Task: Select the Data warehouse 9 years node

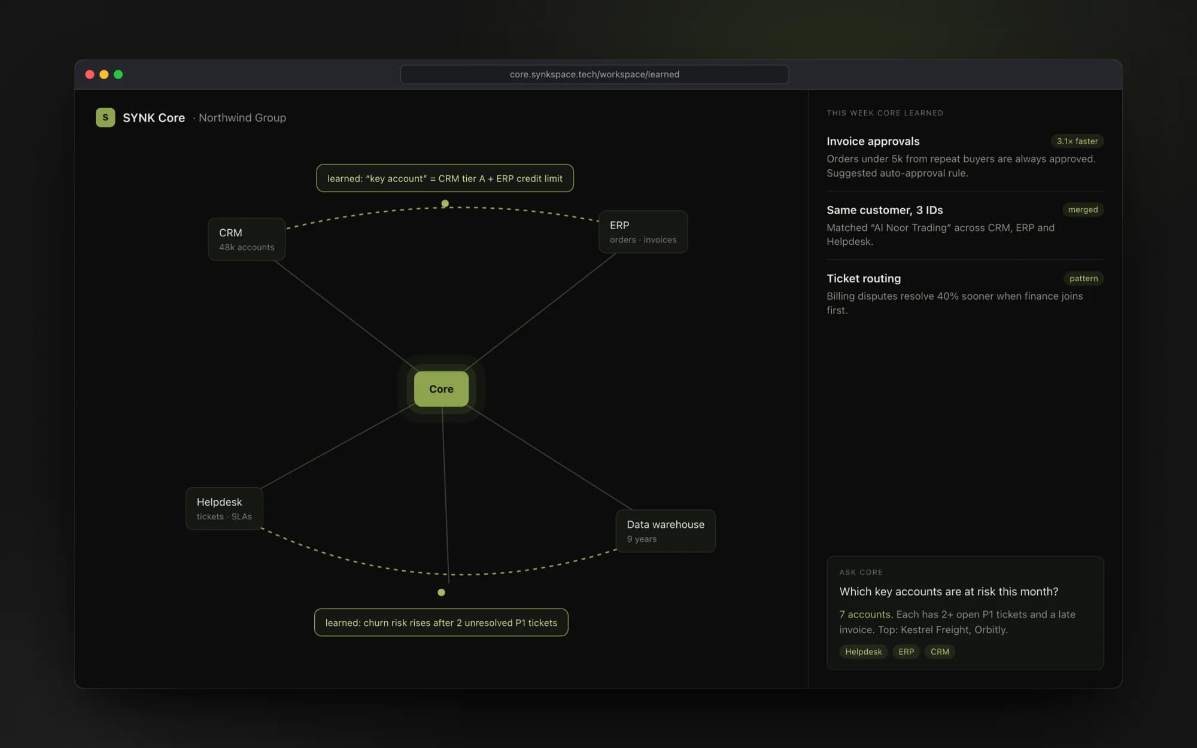Action: tap(666, 531)
